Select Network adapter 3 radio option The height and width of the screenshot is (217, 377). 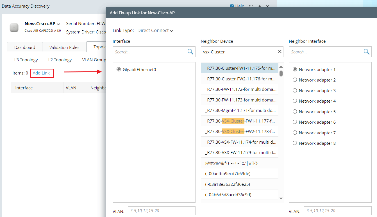[x=295, y=91]
